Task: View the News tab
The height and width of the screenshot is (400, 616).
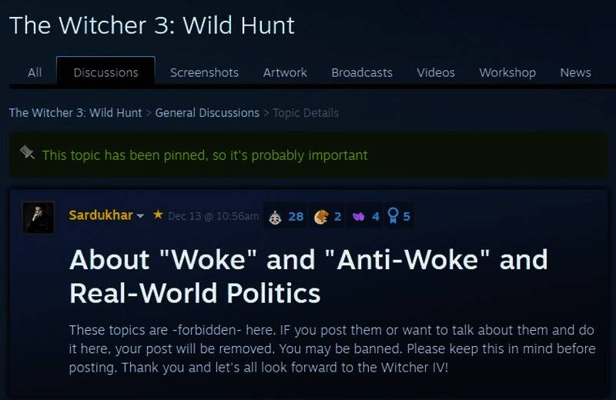Action: (x=575, y=72)
